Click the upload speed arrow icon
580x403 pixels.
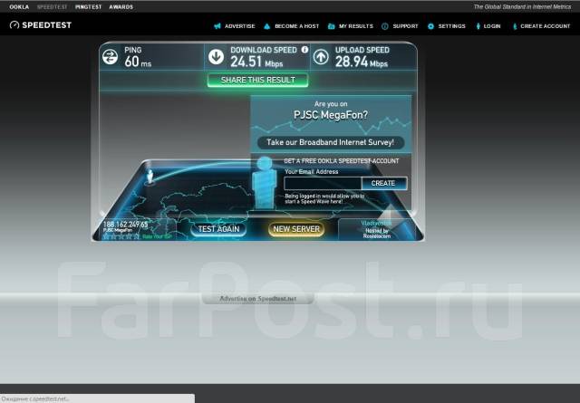pos(322,57)
